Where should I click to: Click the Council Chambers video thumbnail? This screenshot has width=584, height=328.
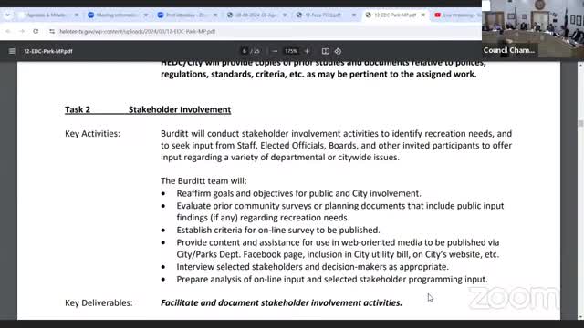533,29
